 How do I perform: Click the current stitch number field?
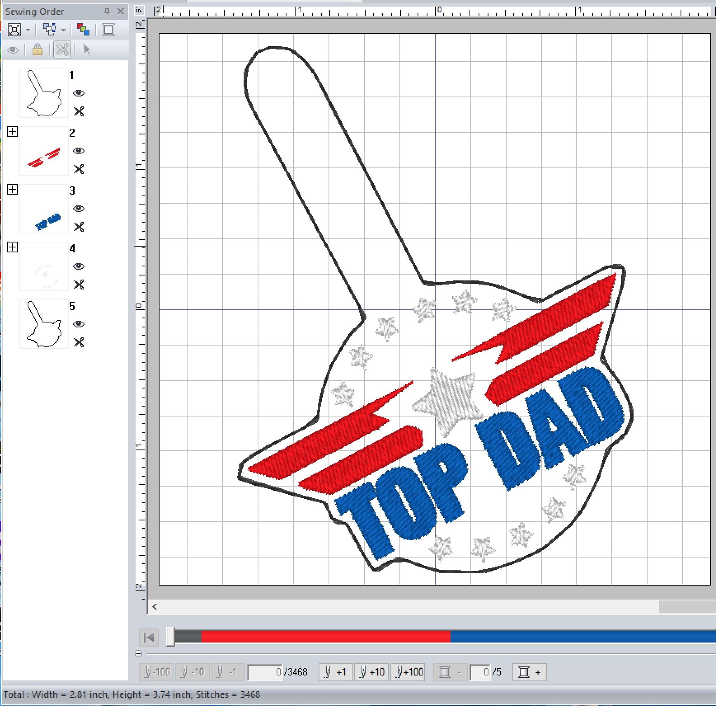pyautogui.click(x=265, y=672)
